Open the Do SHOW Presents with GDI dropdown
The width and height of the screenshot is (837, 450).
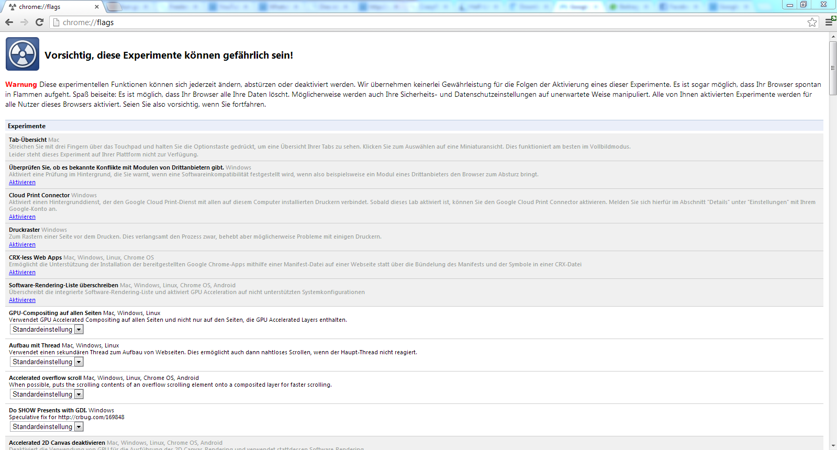[47, 427]
